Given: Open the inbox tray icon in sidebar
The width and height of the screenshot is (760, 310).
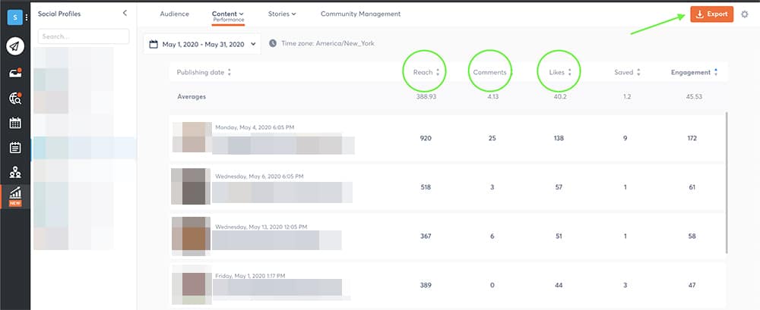Looking at the screenshot, I should 15,73.
